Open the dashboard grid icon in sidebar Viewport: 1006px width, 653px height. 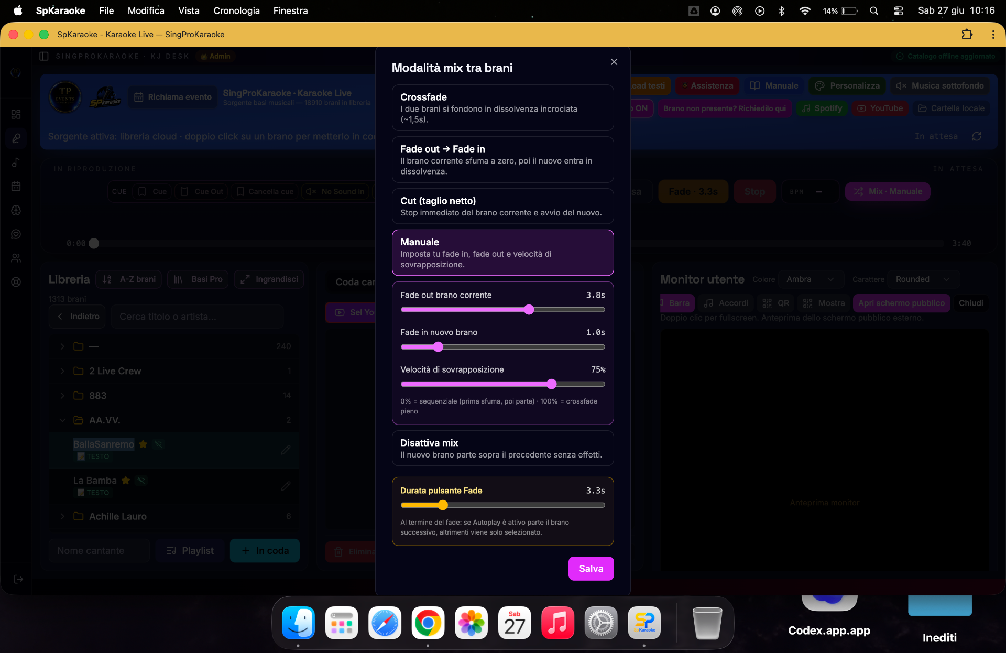(16, 114)
